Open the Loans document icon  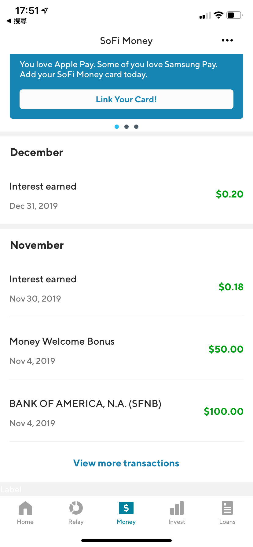227,508
